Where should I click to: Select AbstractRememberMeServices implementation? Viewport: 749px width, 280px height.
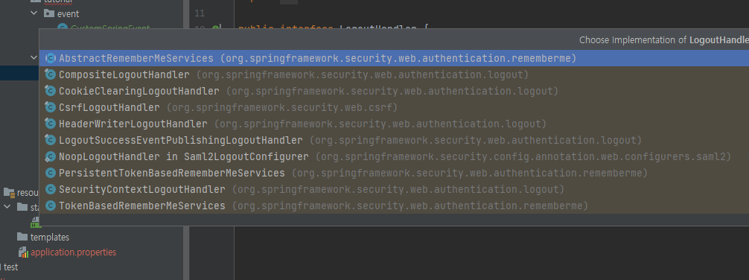394,58
